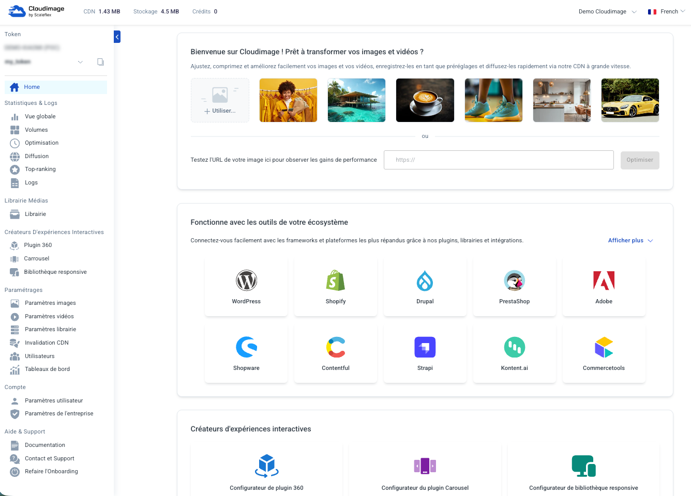Viewport: 691px width, 496px height.
Task: Select the yellow sports car sample image
Action: click(x=630, y=100)
